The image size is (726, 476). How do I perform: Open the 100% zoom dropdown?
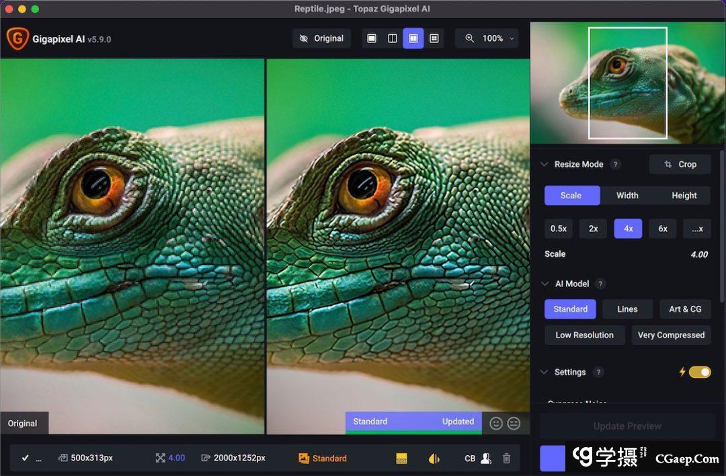(x=492, y=38)
